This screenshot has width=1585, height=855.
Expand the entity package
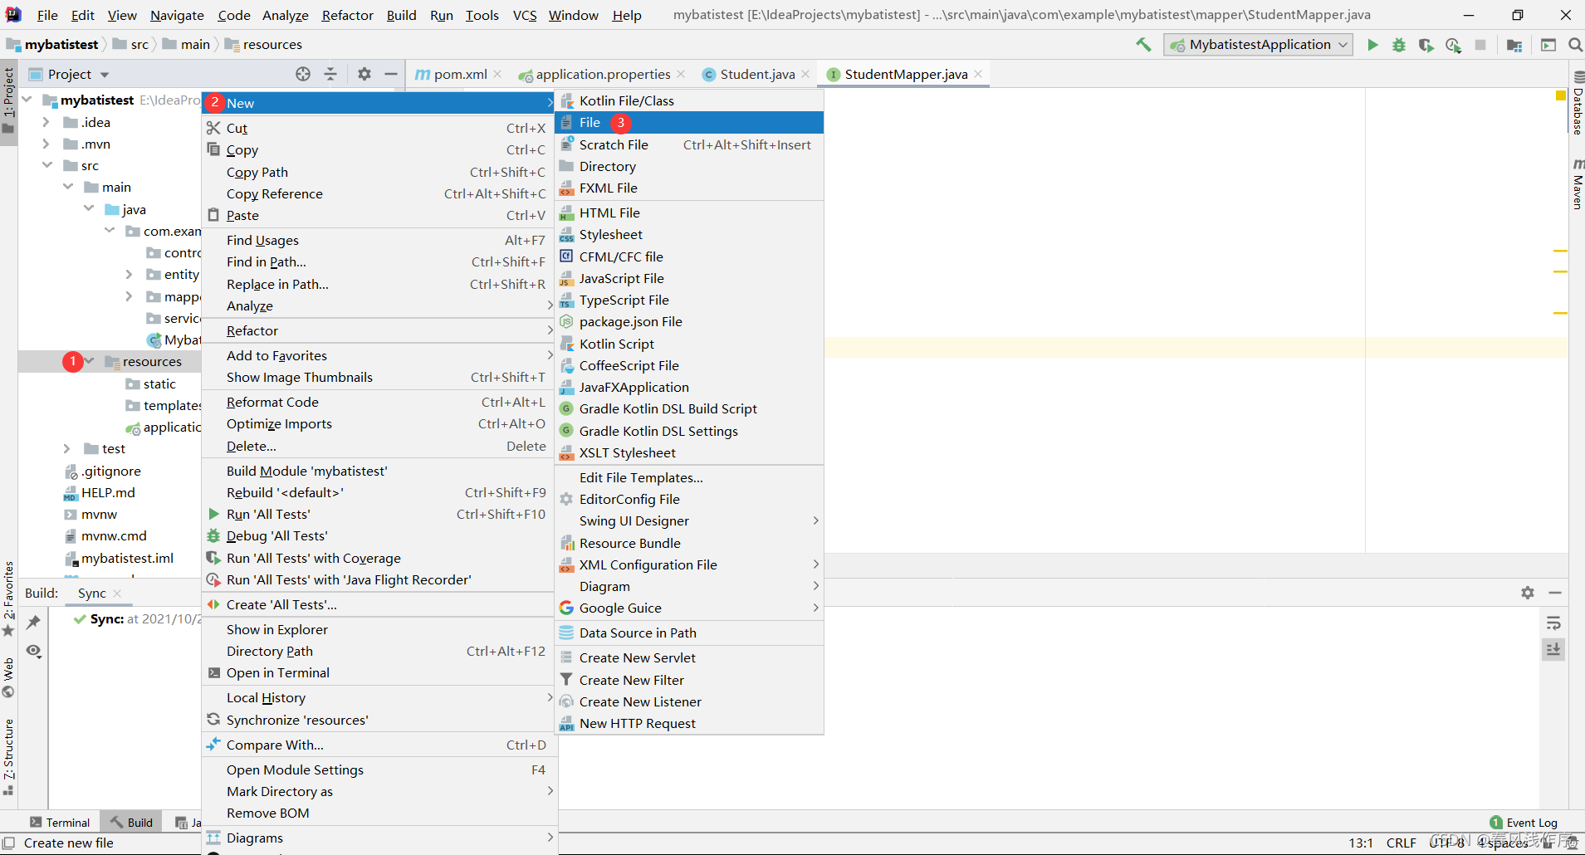tap(129, 274)
